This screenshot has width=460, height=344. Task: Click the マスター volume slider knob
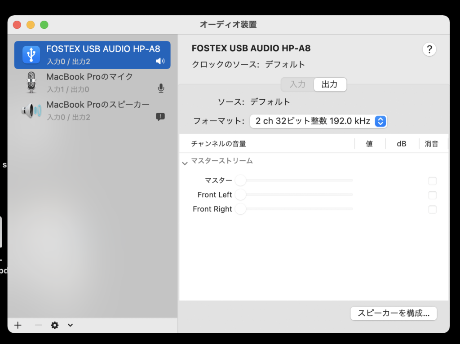240,181
